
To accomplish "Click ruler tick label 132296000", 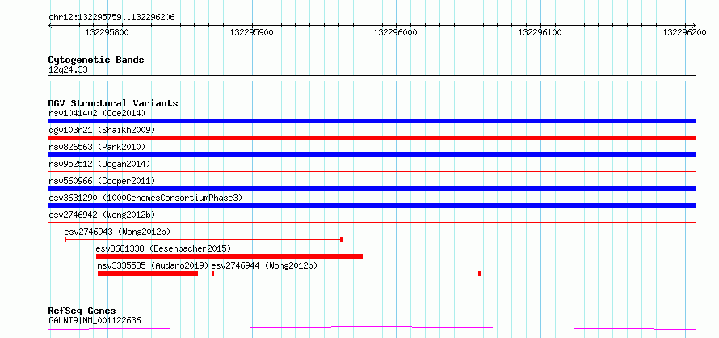I will [x=395, y=32].
